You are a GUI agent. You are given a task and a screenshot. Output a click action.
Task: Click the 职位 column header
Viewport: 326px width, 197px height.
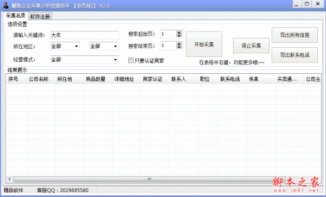208,79
